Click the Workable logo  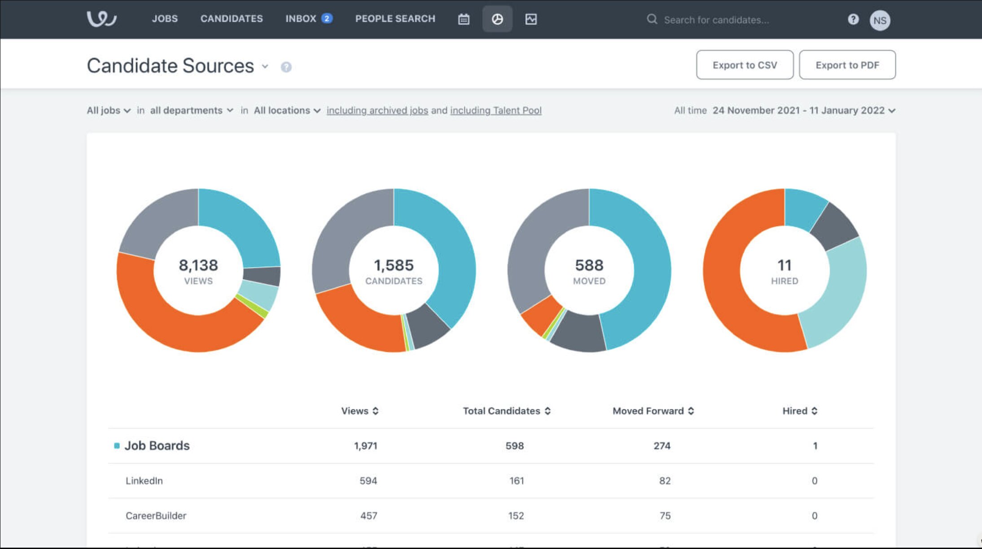pyautogui.click(x=101, y=19)
